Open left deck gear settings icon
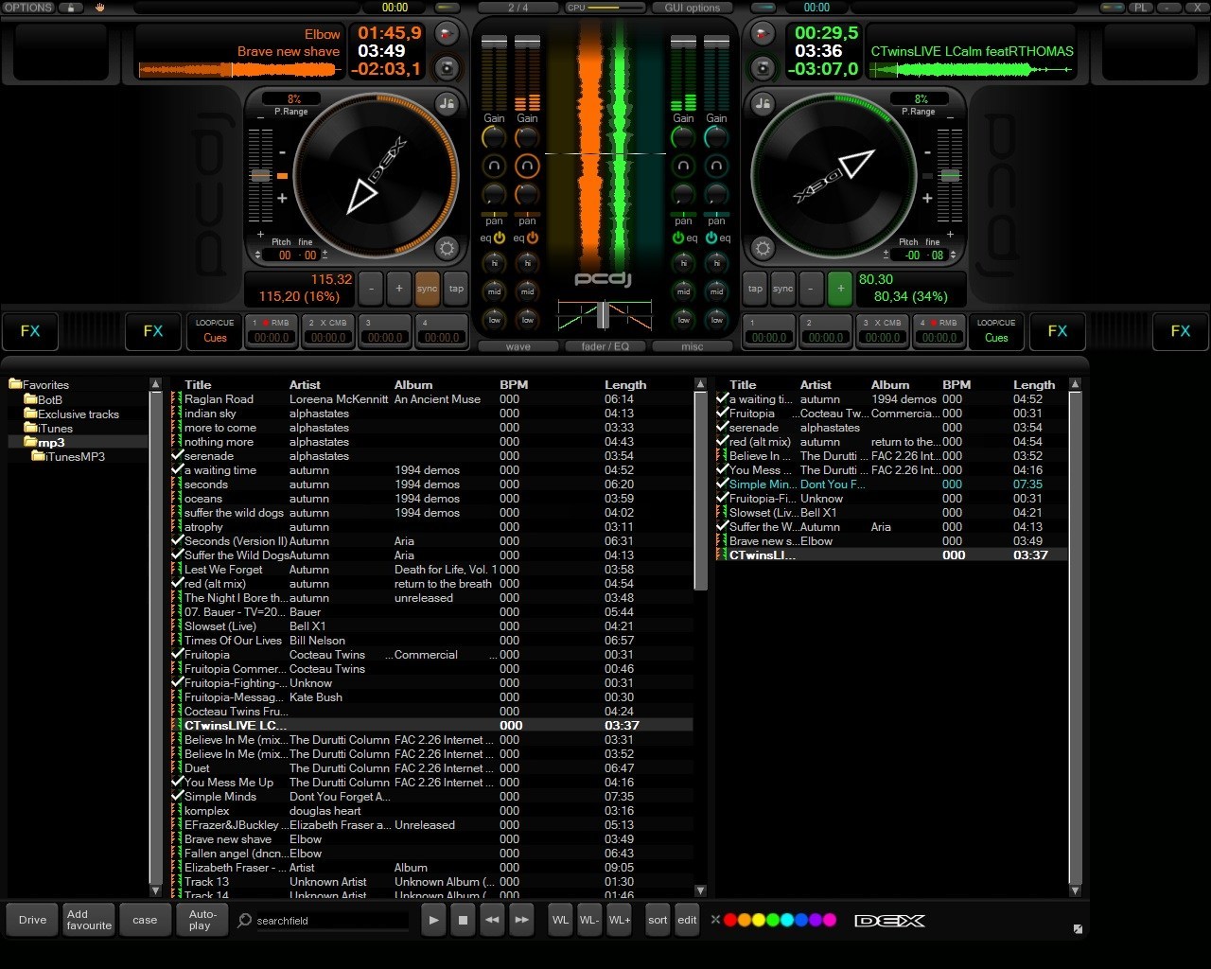 [x=447, y=249]
